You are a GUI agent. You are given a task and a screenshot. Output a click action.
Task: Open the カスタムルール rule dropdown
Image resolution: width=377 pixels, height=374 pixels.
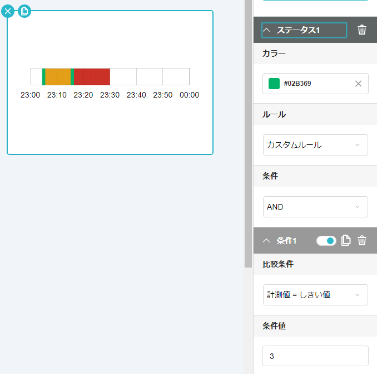click(x=315, y=145)
